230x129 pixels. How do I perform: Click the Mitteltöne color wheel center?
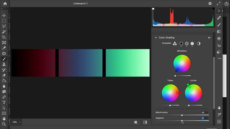pyautogui.click(x=182, y=63)
